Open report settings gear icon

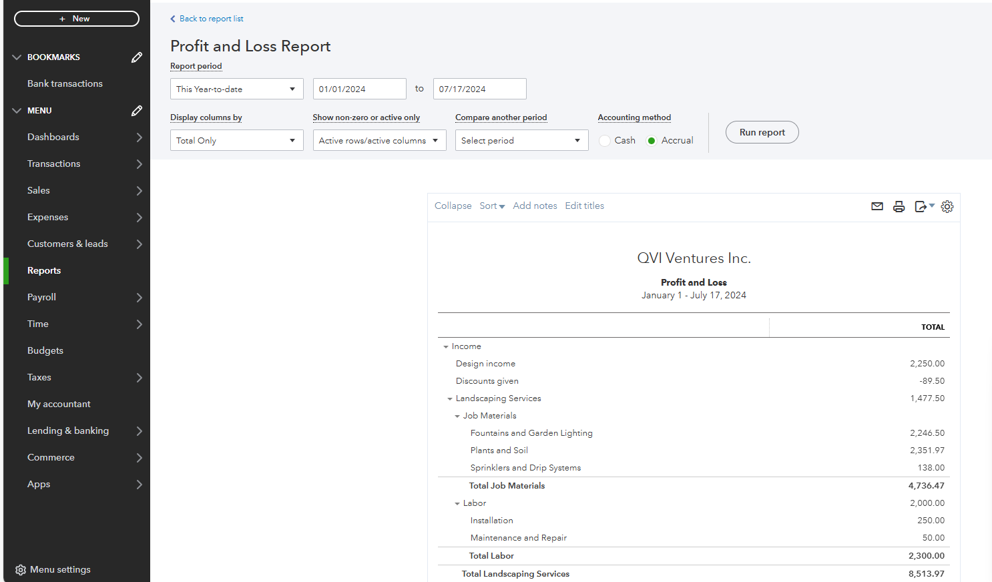coord(947,206)
